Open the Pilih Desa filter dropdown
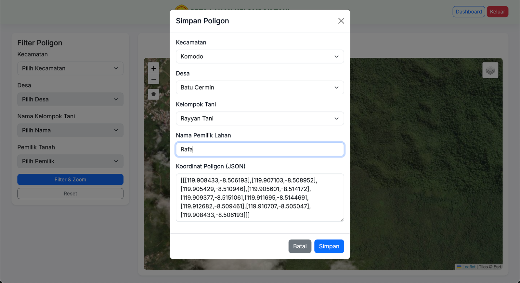 pyautogui.click(x=70, y=100)
